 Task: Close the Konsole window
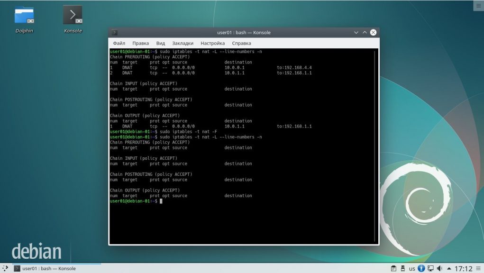click(x=373, y=32)
